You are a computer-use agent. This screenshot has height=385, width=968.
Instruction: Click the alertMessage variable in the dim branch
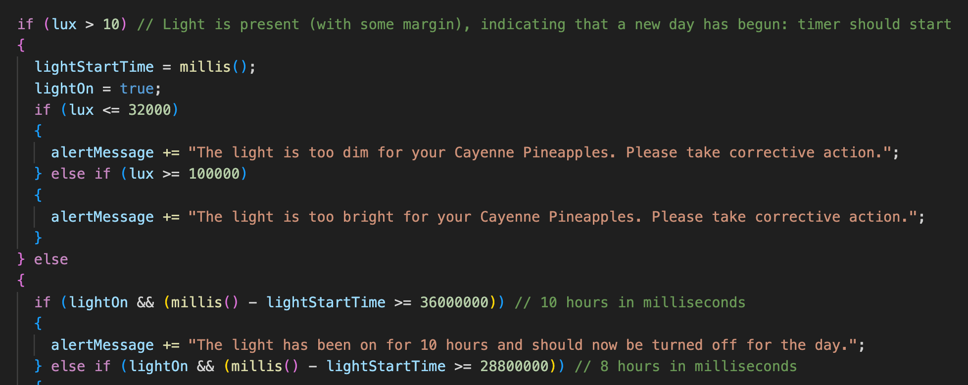point(102,152)
